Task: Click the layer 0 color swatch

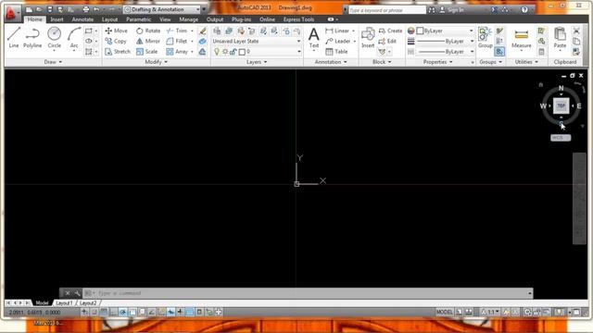Action: (x=242, y=52)
